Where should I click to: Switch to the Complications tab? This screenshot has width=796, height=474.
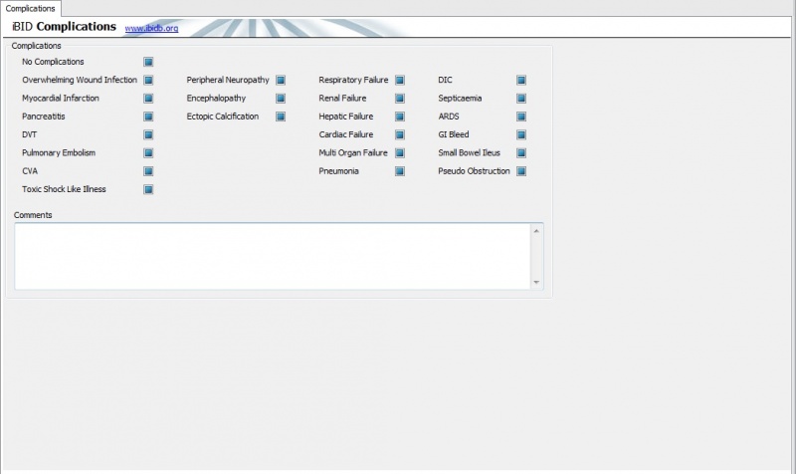point(31,8)
